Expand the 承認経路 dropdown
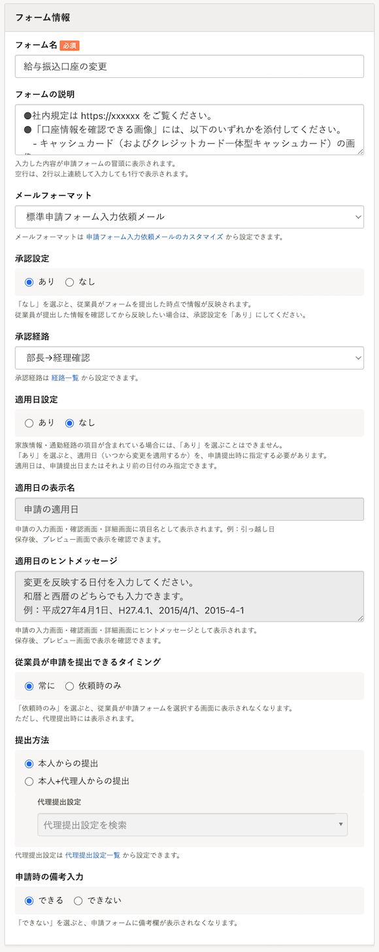The height and width of the screenshot is (952, 379). point(189,358)
